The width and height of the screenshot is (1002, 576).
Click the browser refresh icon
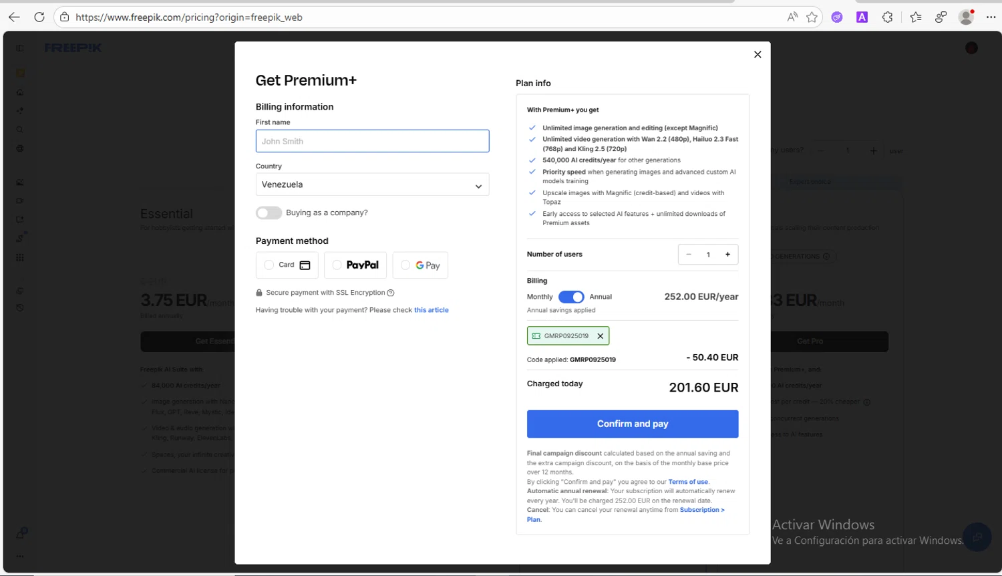(39, 17)
